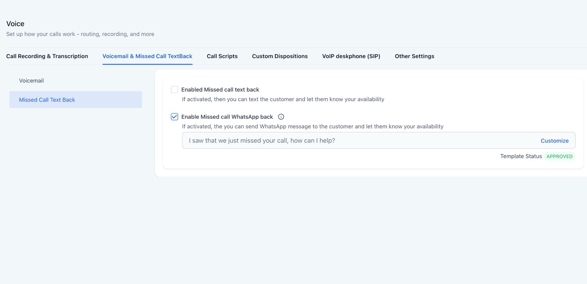
Task: Switch to the Other Settings tab
Action: 414,56
